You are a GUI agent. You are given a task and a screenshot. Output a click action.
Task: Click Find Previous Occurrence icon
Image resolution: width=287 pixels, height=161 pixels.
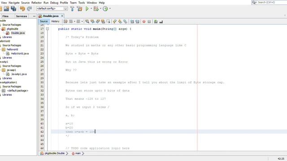pyautogui.click(x=92, y=21)
